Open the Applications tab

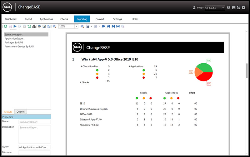pos(46,19)
